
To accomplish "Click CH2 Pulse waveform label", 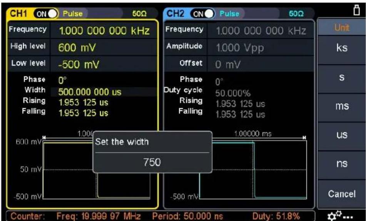I will tap(229, 13).
